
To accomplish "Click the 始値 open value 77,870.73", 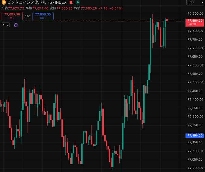I will (16, 8).
